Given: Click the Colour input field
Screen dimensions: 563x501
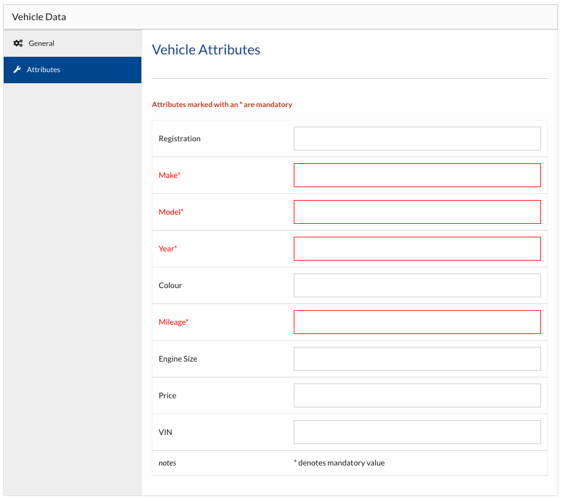Looking at the screenshot, I should click(x=417, y=286).
